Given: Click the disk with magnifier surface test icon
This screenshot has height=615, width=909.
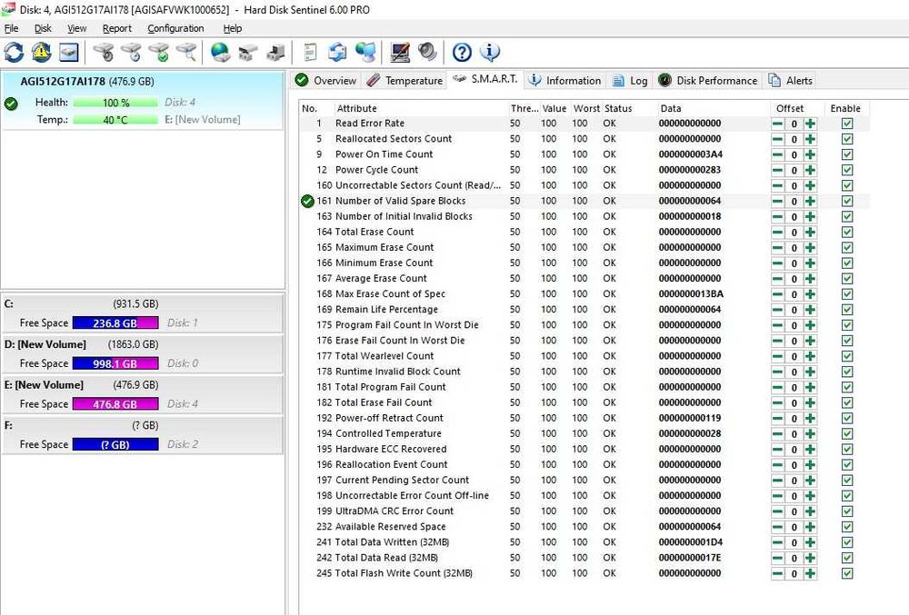Looking at the screenshot, I should [x=186, y=52].
